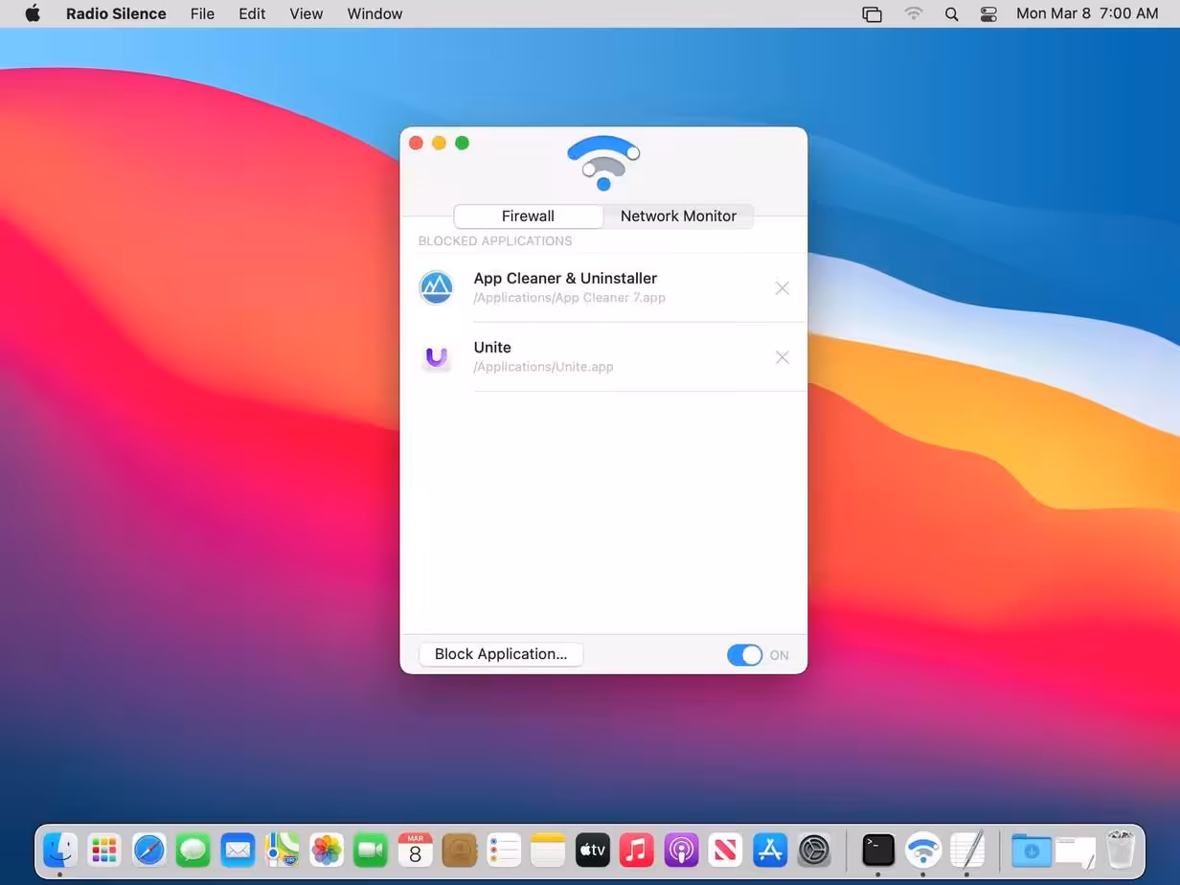Open the Radio Silence application menu

116,13
